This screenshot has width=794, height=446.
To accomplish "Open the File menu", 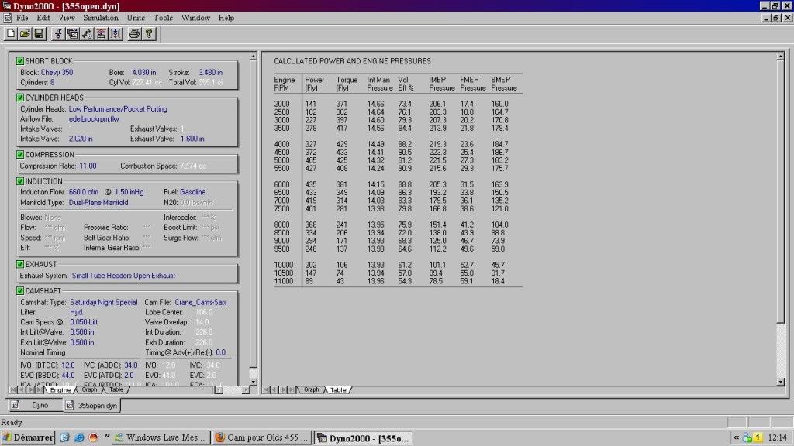I will (x=22, y=18).
